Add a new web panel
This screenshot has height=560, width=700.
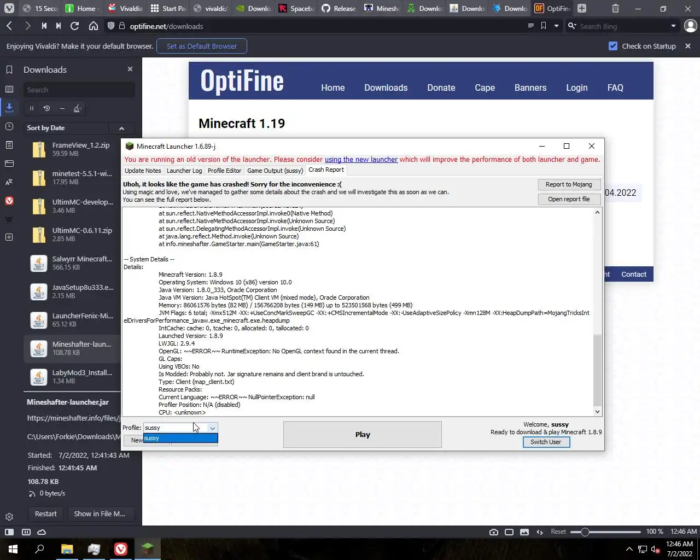point(9,237)
